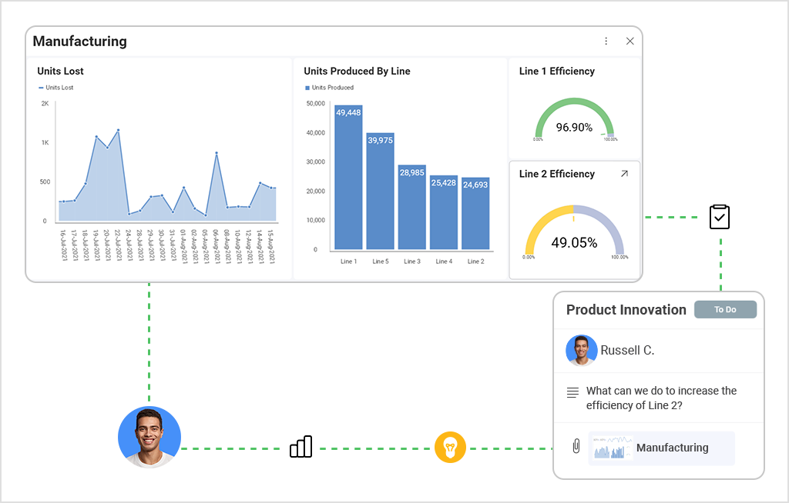Viewport: 789px width, 503px height.
Task: Click the Line 1 Efficiency gauge 96.90%
Action: point(574,119)
